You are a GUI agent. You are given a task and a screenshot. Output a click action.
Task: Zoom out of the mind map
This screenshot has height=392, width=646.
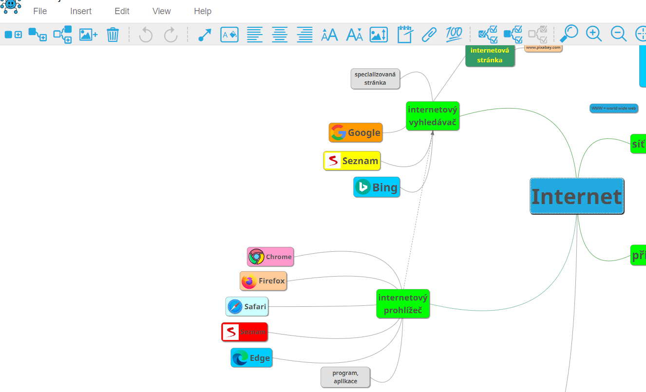(x=619, y=34)
